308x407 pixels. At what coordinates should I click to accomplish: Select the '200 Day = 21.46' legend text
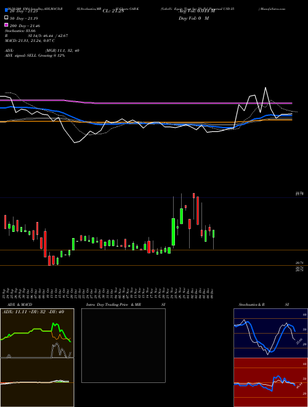(x=25, y=26)
